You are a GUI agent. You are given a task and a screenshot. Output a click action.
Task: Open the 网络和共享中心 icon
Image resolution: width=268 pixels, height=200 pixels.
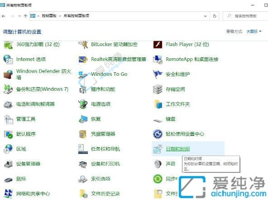pos(8,194)
